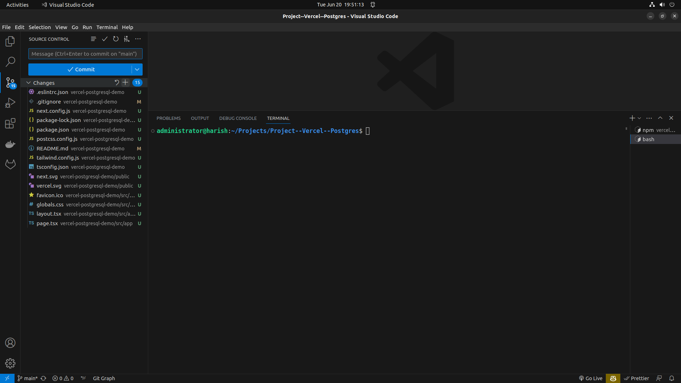Click the commit checkmark icon in header

click(x=105, y=39)
